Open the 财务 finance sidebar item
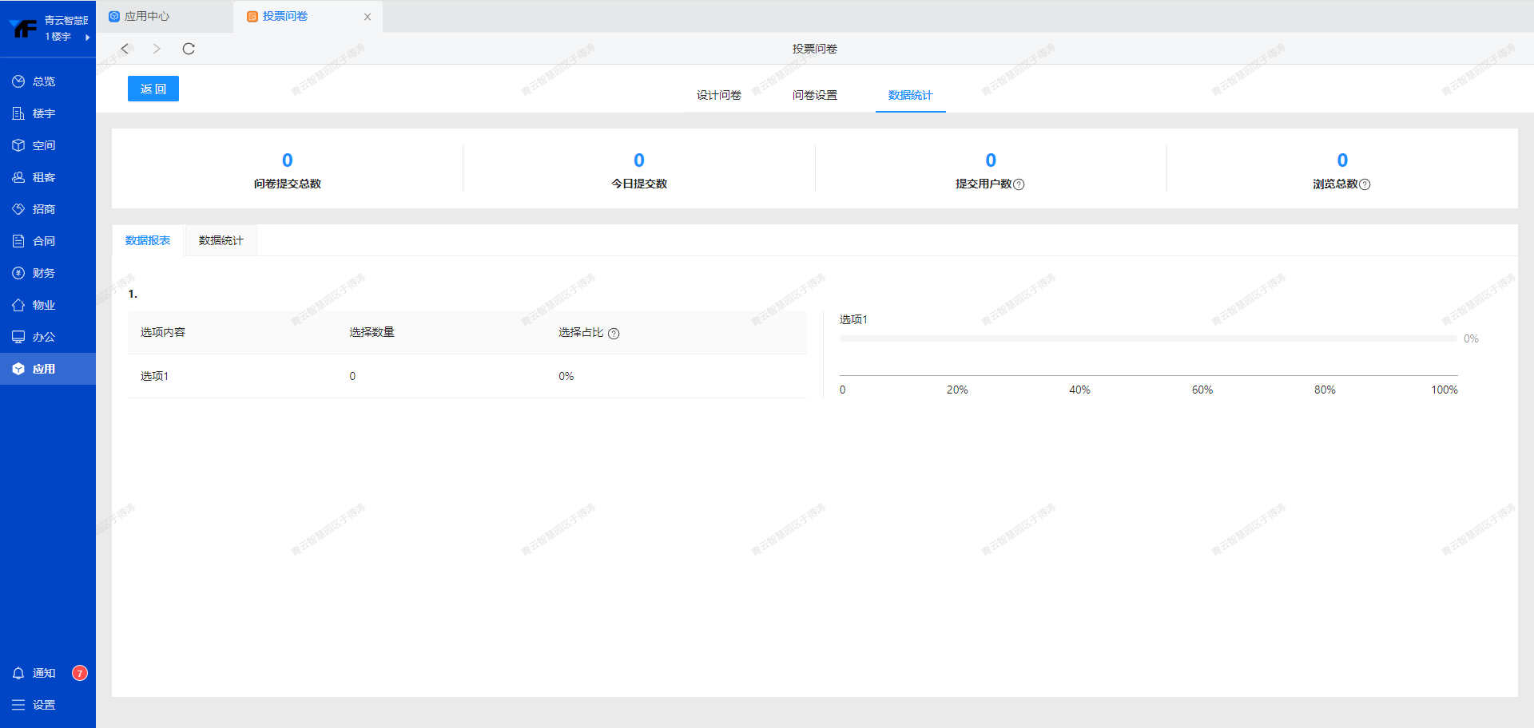The height and width of the screenshot is (728, 1534). pos(43,273)
